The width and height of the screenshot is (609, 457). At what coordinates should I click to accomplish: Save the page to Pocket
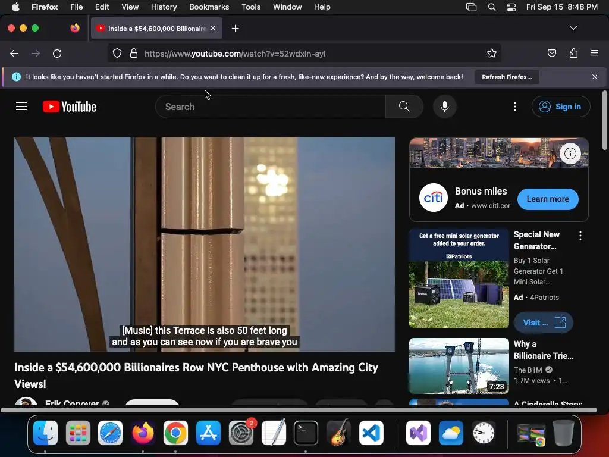point(551,53)
